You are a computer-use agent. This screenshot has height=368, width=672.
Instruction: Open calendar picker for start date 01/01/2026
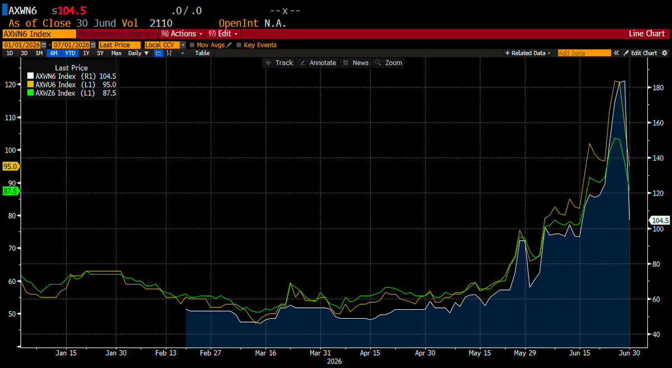coord(44,45)
